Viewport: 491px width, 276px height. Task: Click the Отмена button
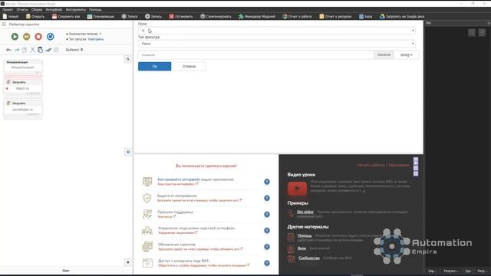[189, 67]
